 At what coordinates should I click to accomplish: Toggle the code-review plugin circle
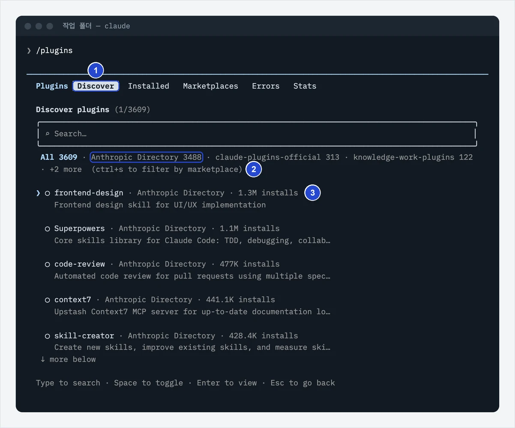(x=48, y=264)
